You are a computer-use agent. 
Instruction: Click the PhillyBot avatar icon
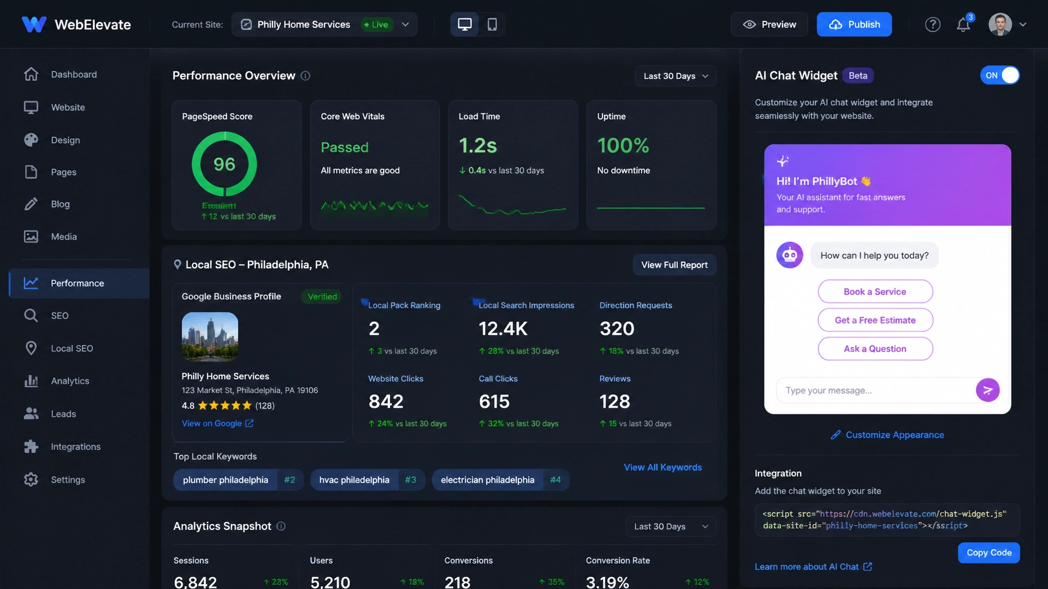[790, 255]
